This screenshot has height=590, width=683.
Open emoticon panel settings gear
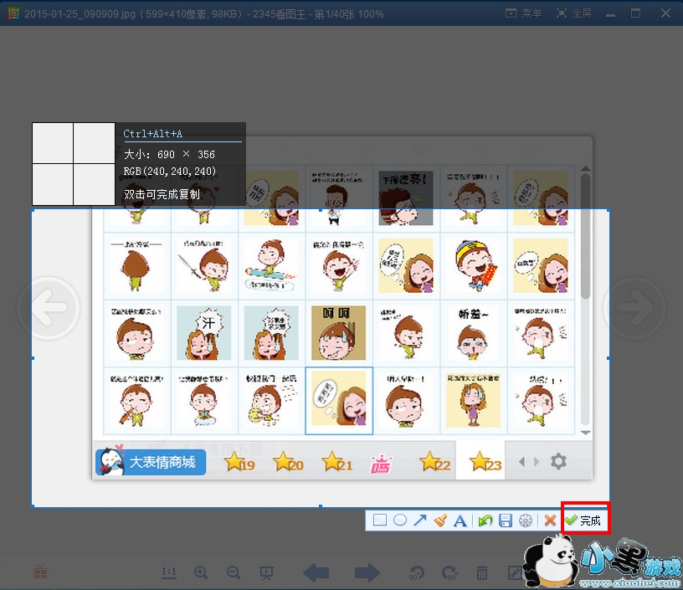click(x=558, y=461)
